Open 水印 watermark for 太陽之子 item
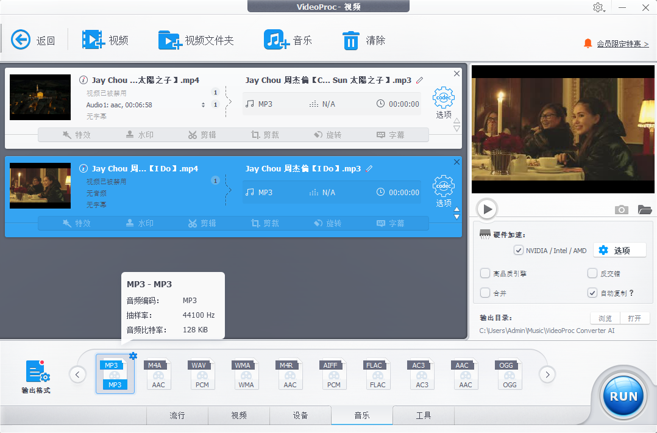 click(140, 135)
